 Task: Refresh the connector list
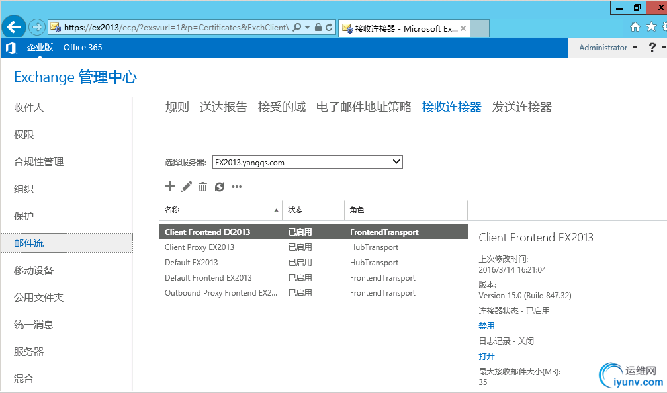(x=220, y=187)
